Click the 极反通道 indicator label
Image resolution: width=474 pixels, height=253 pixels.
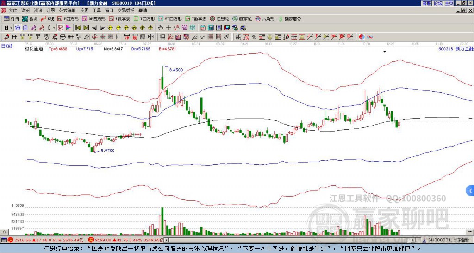[34, 48]
